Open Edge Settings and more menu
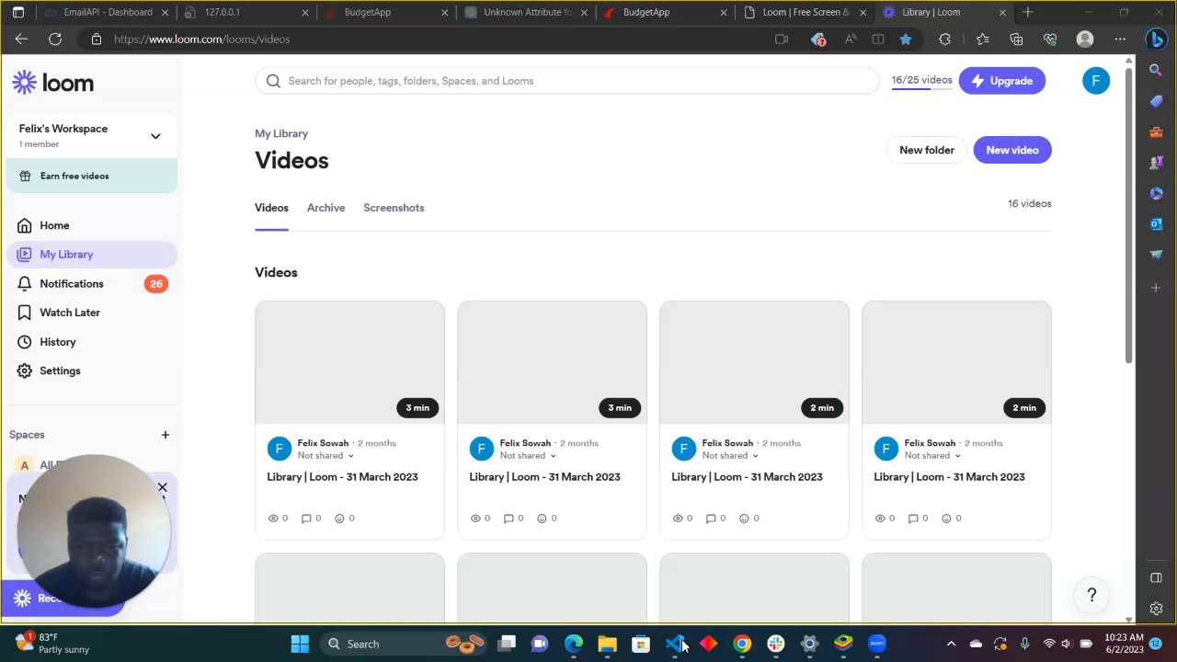 point(1120,40)
